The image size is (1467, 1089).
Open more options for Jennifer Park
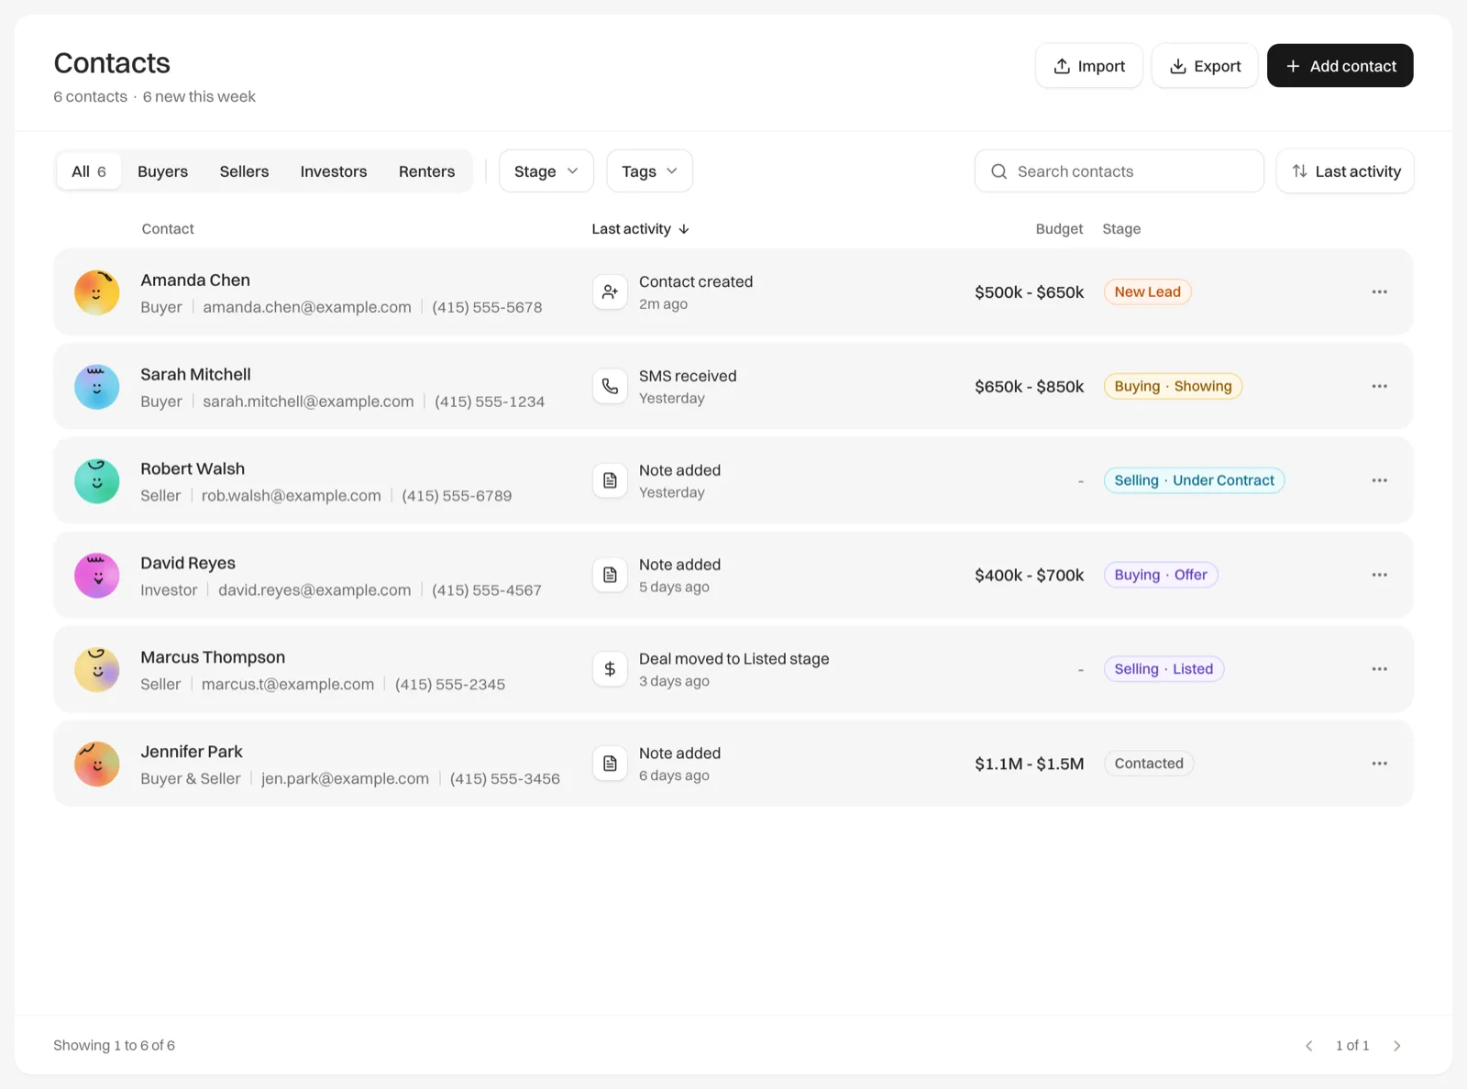pos(1379,764)
